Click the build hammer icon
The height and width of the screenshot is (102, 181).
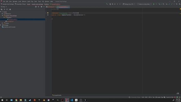point(107,4)
